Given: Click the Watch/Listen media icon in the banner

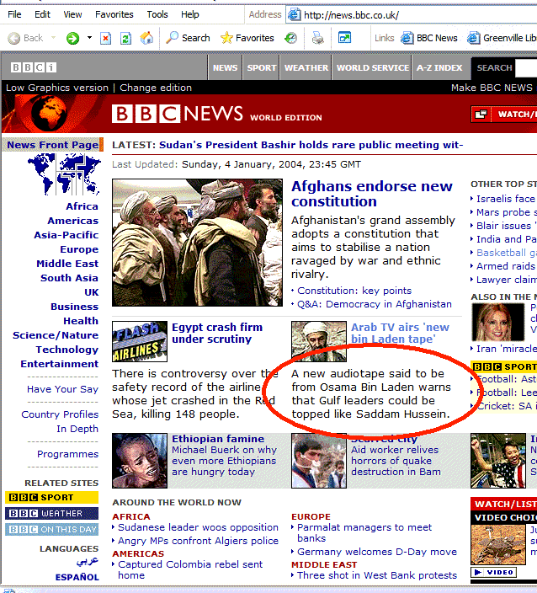Looking at the screenshot, I should point(481,115).
